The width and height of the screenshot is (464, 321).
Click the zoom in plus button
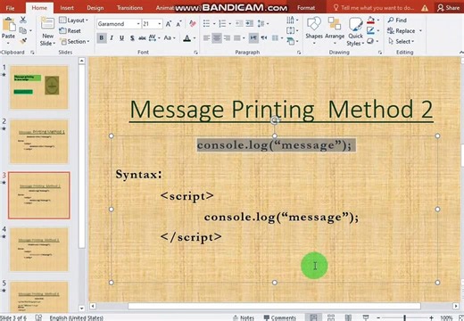[x=431, y=317]
